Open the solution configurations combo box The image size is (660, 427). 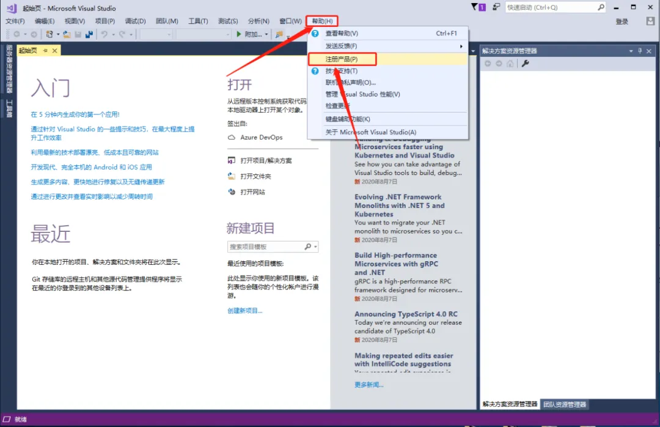[x=156, y=34]
